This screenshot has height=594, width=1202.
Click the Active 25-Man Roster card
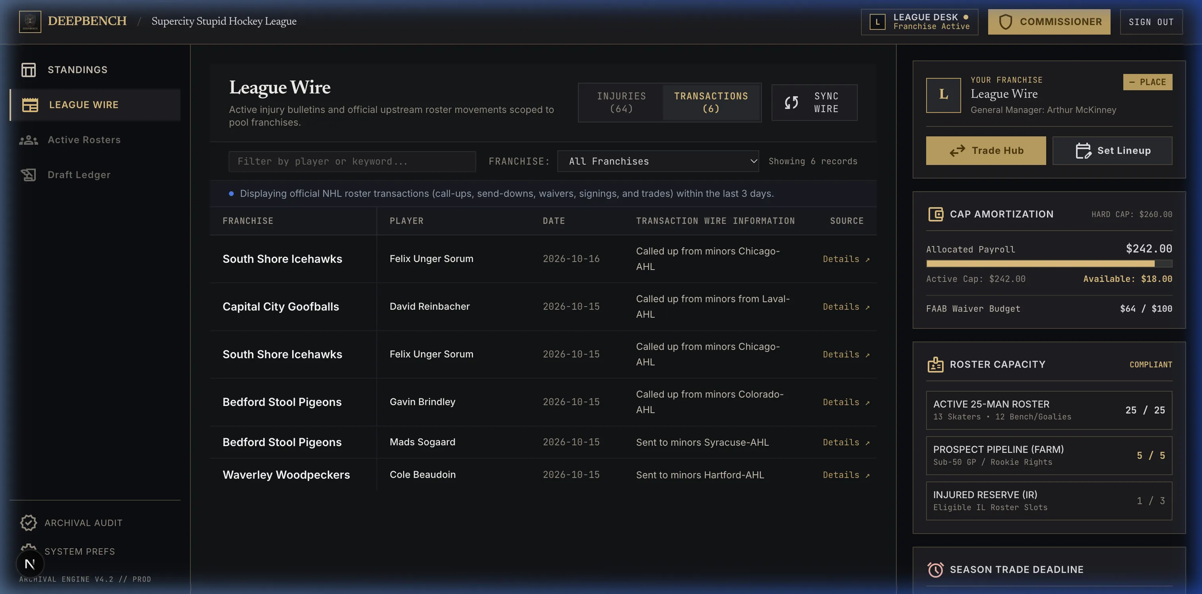point(1049,410)
